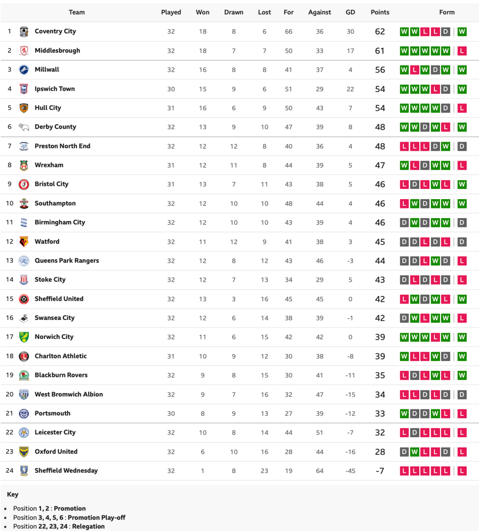
Task: Click the Millwall crest icon
Action: [x=24, y=69]
